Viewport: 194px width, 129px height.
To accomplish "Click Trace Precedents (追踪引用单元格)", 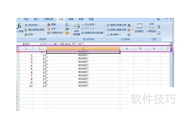I will coord(116,25).
